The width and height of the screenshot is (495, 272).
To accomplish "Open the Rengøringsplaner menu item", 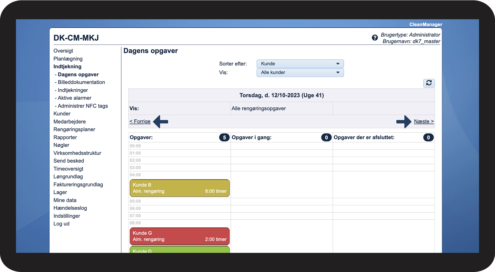I will [74, 129].
